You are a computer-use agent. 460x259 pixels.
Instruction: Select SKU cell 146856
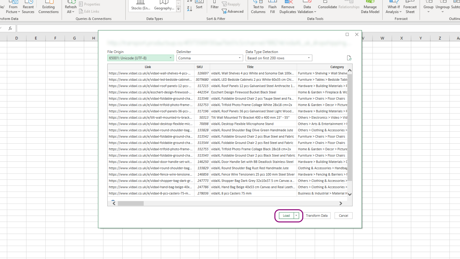[202, 174]
